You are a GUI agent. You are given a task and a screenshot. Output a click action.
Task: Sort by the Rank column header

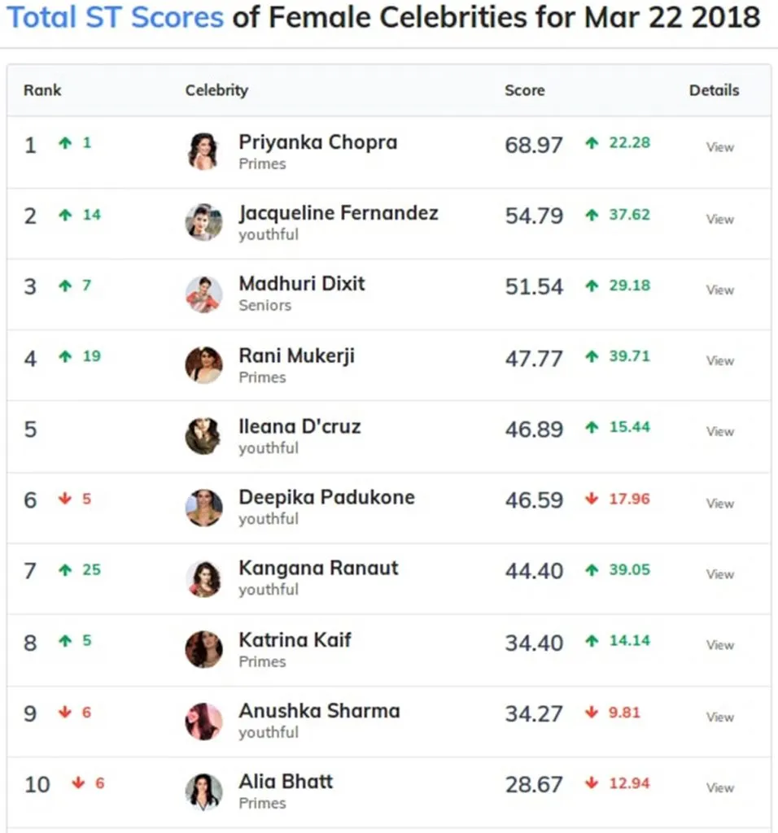tap(42, 90)
